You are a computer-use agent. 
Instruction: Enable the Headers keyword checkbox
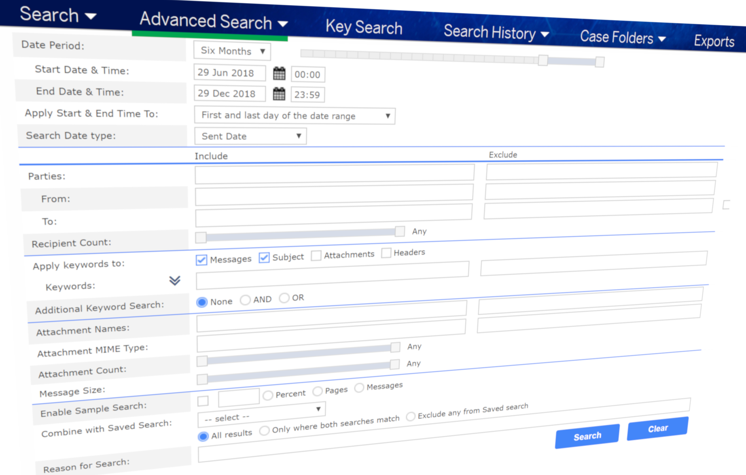(x=386, y=253)
